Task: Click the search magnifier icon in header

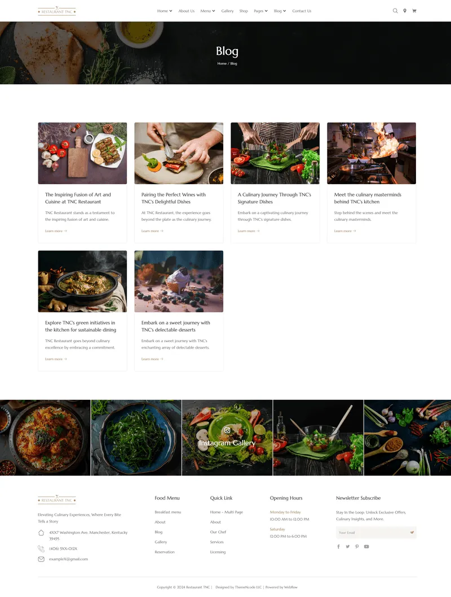Action: 395,11
